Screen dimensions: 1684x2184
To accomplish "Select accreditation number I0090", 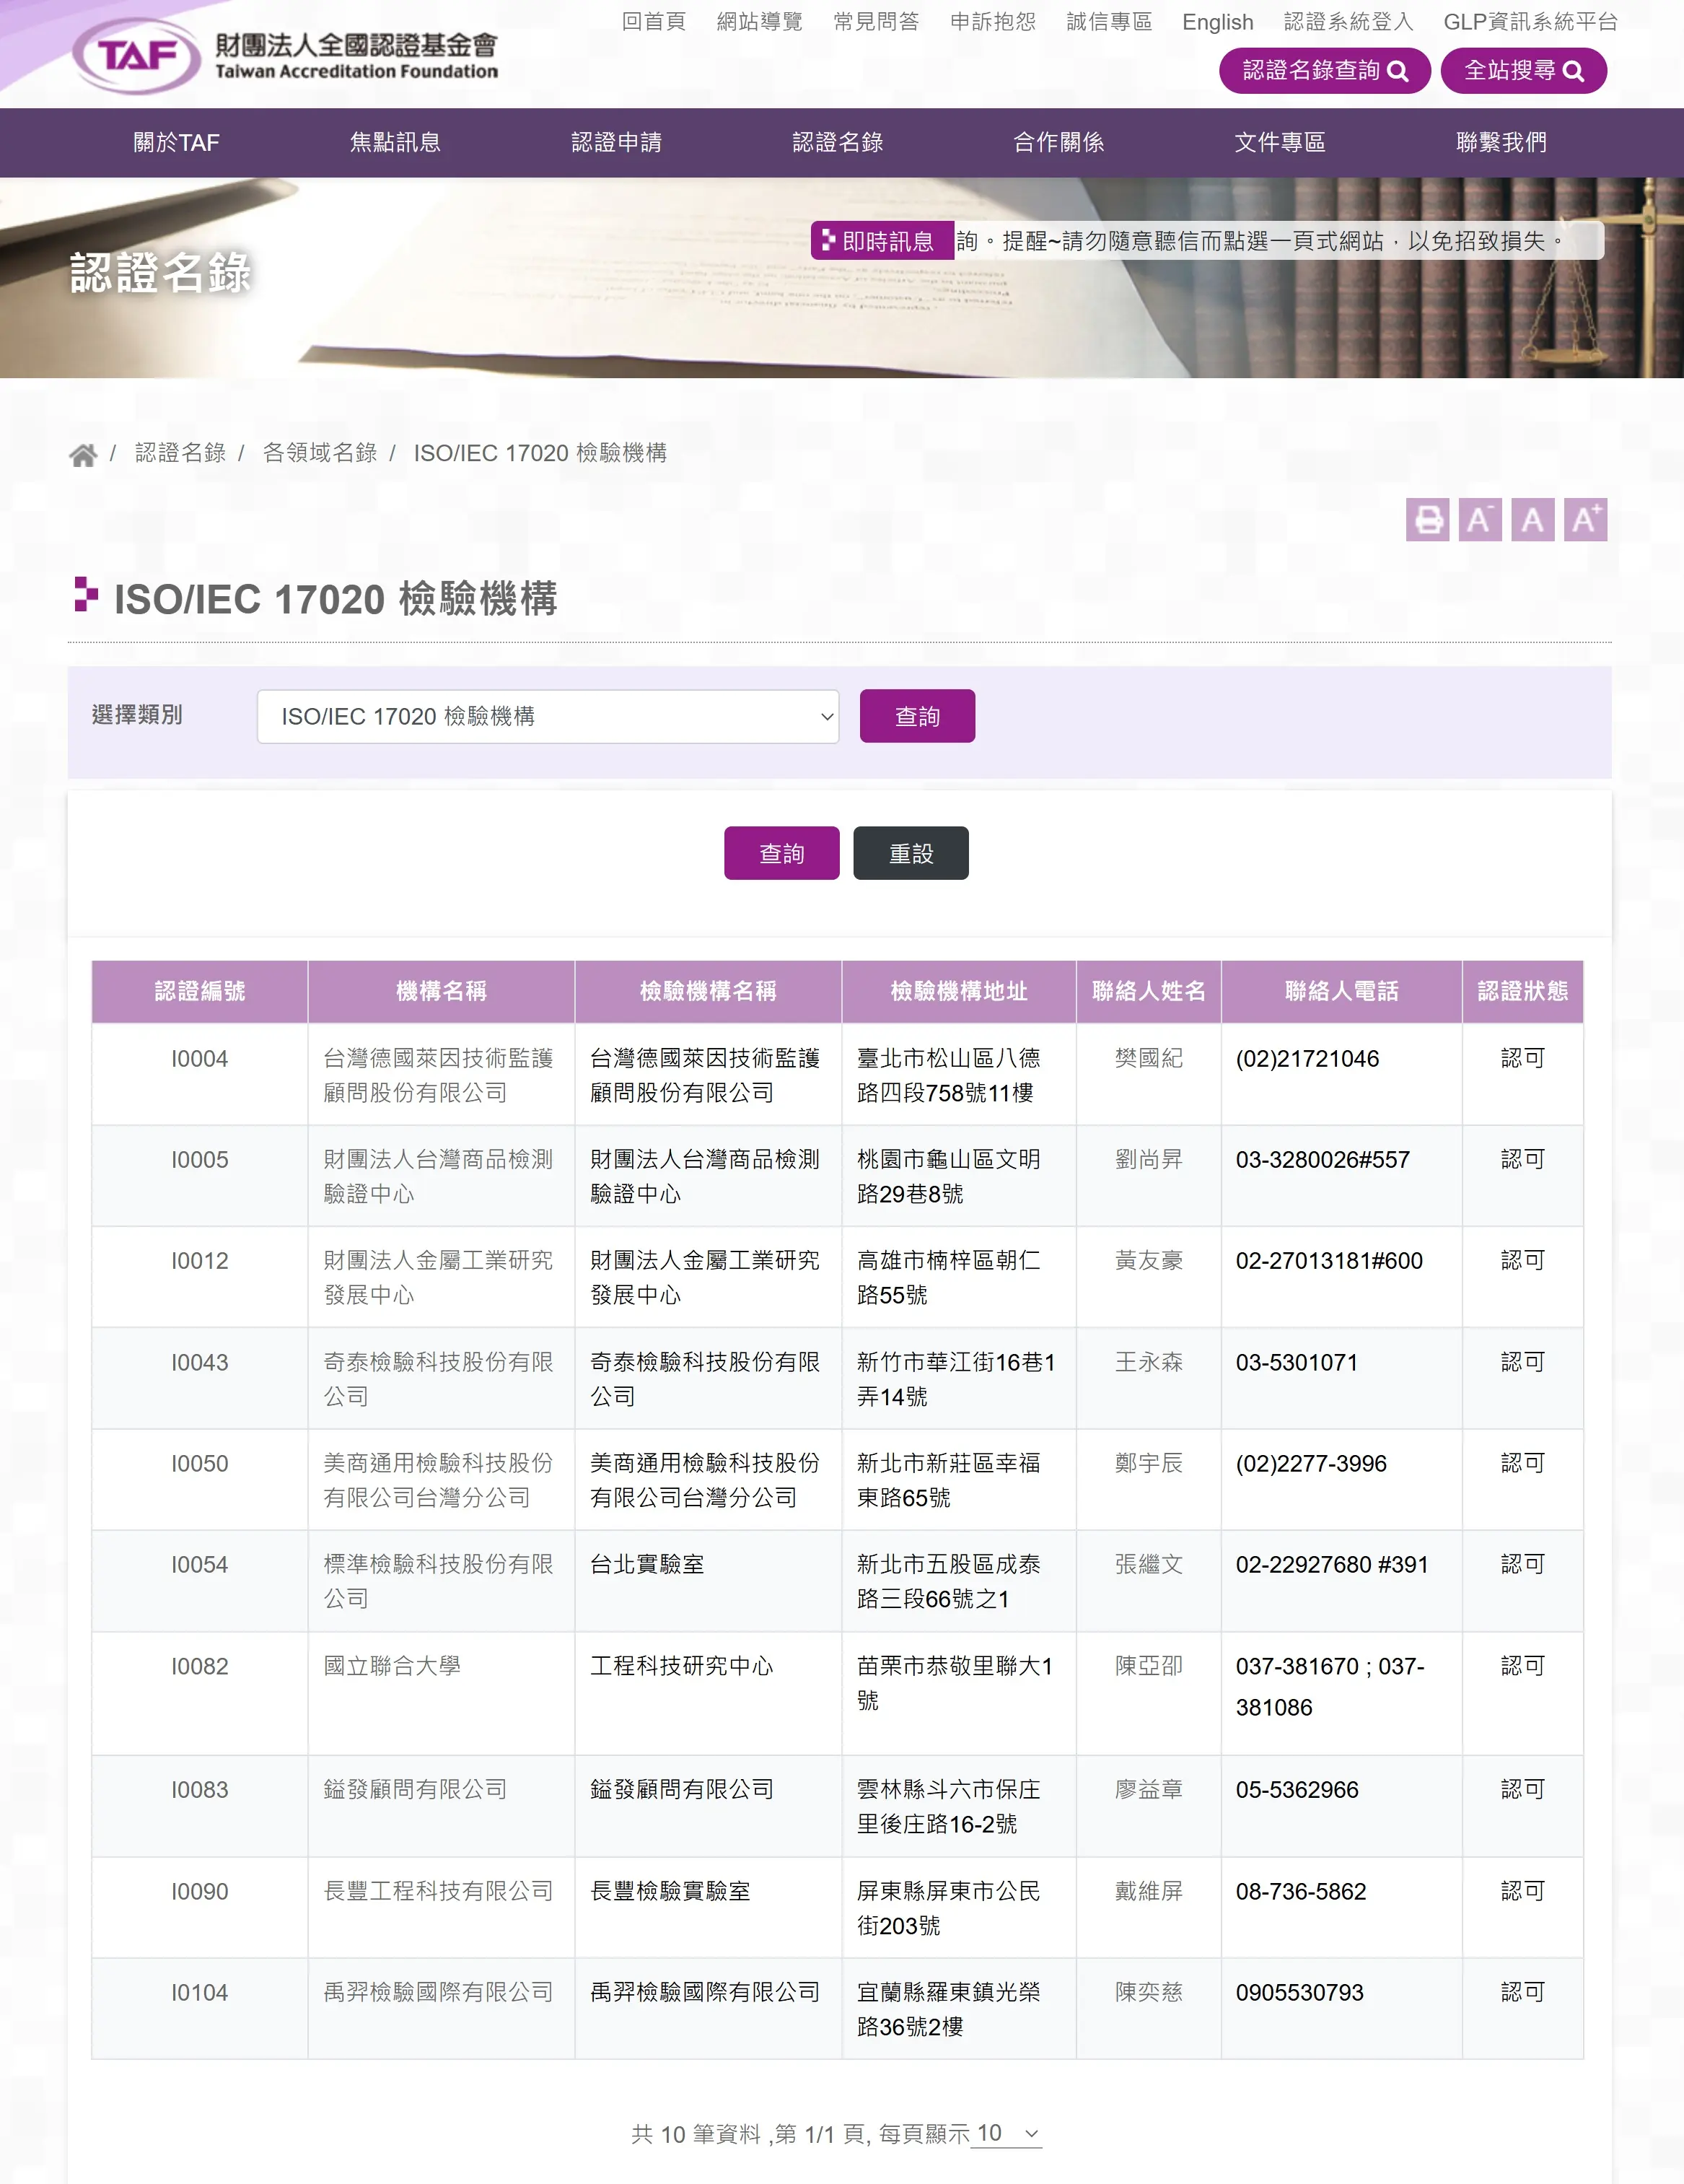I will click(200, 1892).
